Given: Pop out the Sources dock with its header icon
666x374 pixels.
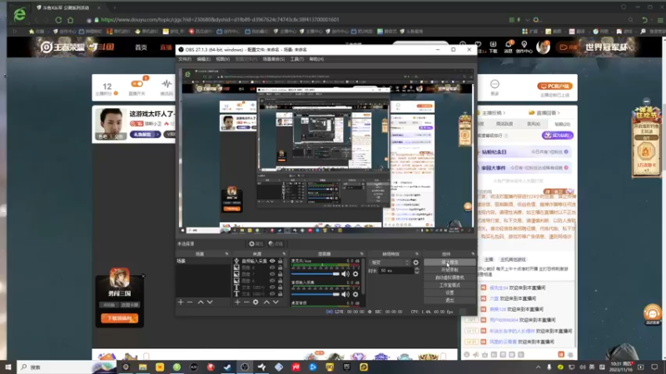Looking at the screenshot, I should (284, 254).
